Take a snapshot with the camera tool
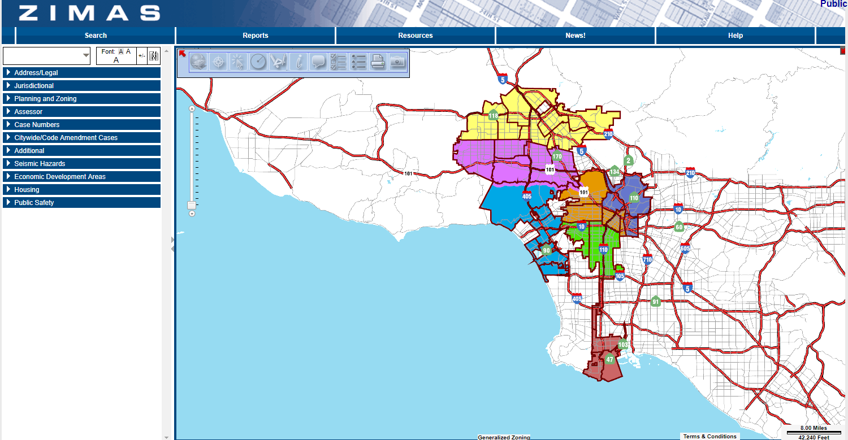 point(397,62)
